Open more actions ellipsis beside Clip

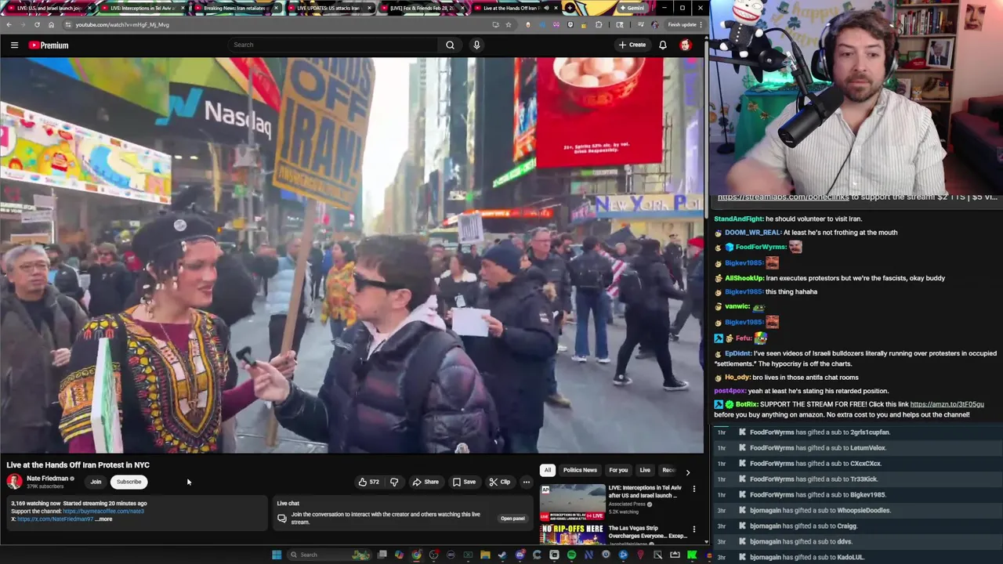coord(527,482)
